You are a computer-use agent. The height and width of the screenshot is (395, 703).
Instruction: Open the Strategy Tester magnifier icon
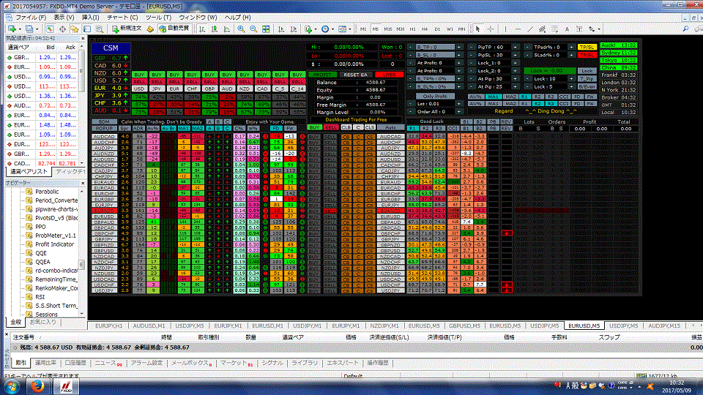tap(99, 29)
